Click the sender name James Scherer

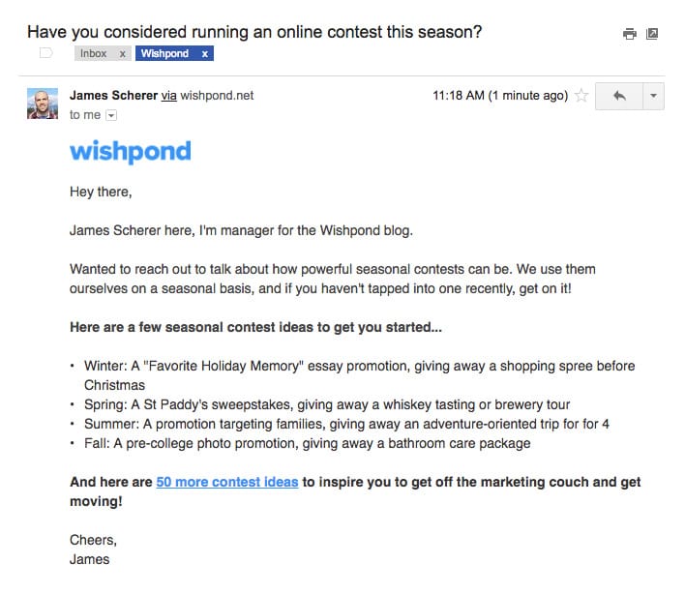[x=112, y=96]
